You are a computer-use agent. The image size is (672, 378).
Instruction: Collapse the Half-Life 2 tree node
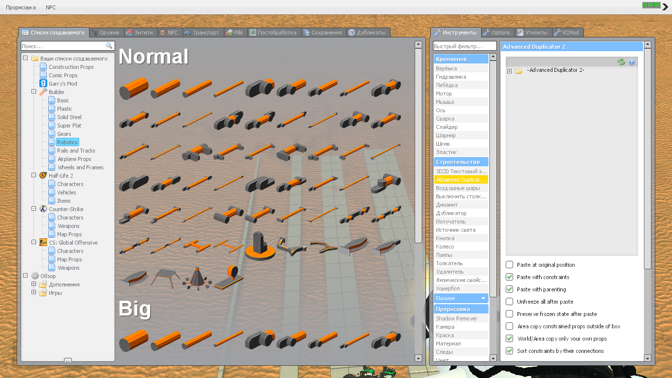pos(34,176)
